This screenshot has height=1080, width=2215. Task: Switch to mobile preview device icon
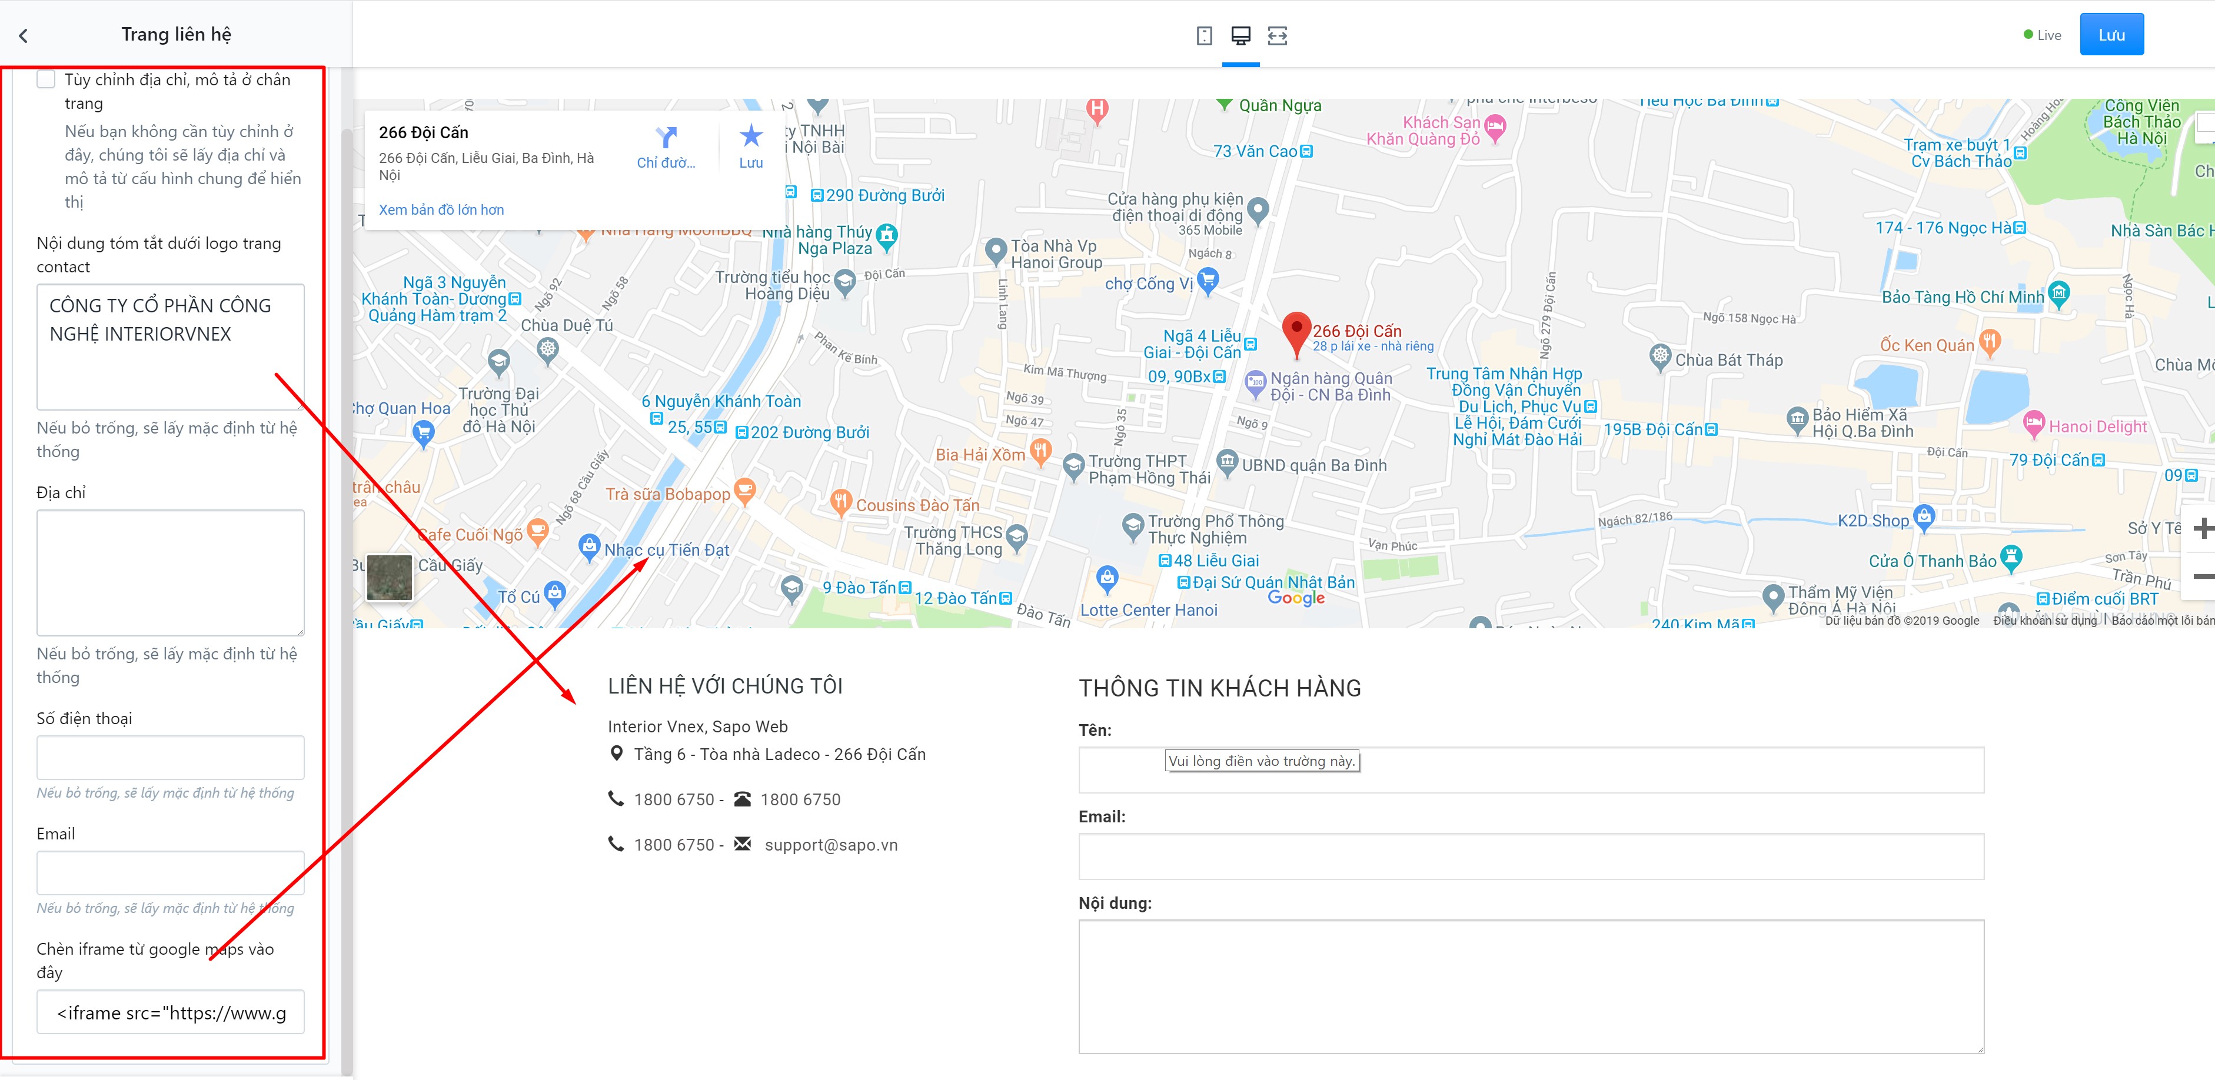1204,35
